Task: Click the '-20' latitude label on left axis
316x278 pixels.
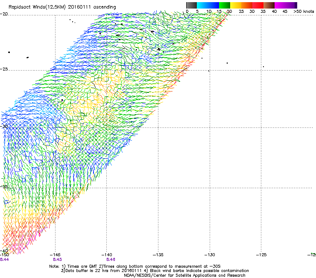Action: point(4,14)
